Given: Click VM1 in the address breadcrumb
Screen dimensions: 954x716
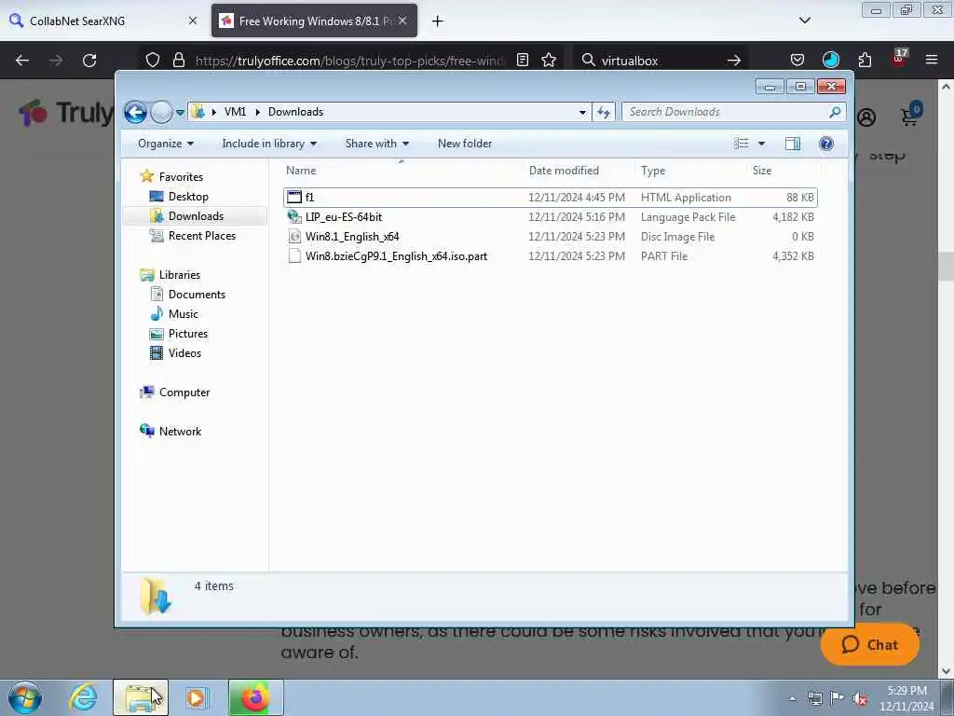Looking at the screenshot, I should pyautogui.click(x=235, y=112).
